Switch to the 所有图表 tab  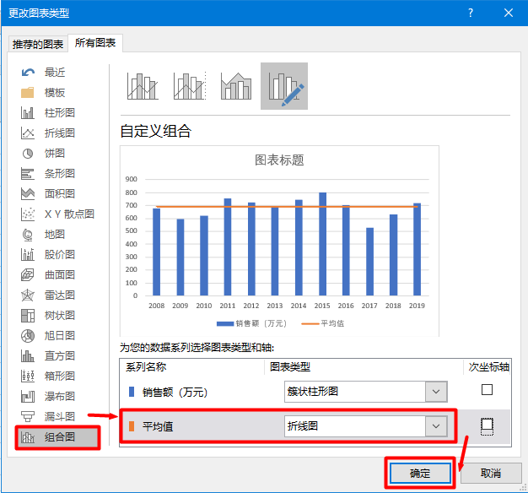95,43
